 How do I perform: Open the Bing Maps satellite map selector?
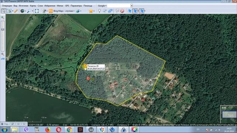[62, 11]
